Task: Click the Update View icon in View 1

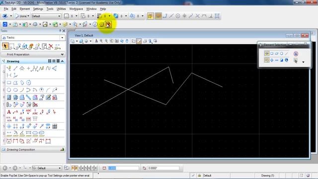Action: 96,41
